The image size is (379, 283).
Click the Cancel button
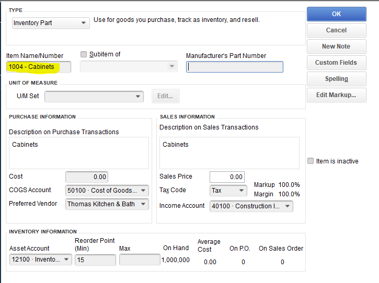337,30
